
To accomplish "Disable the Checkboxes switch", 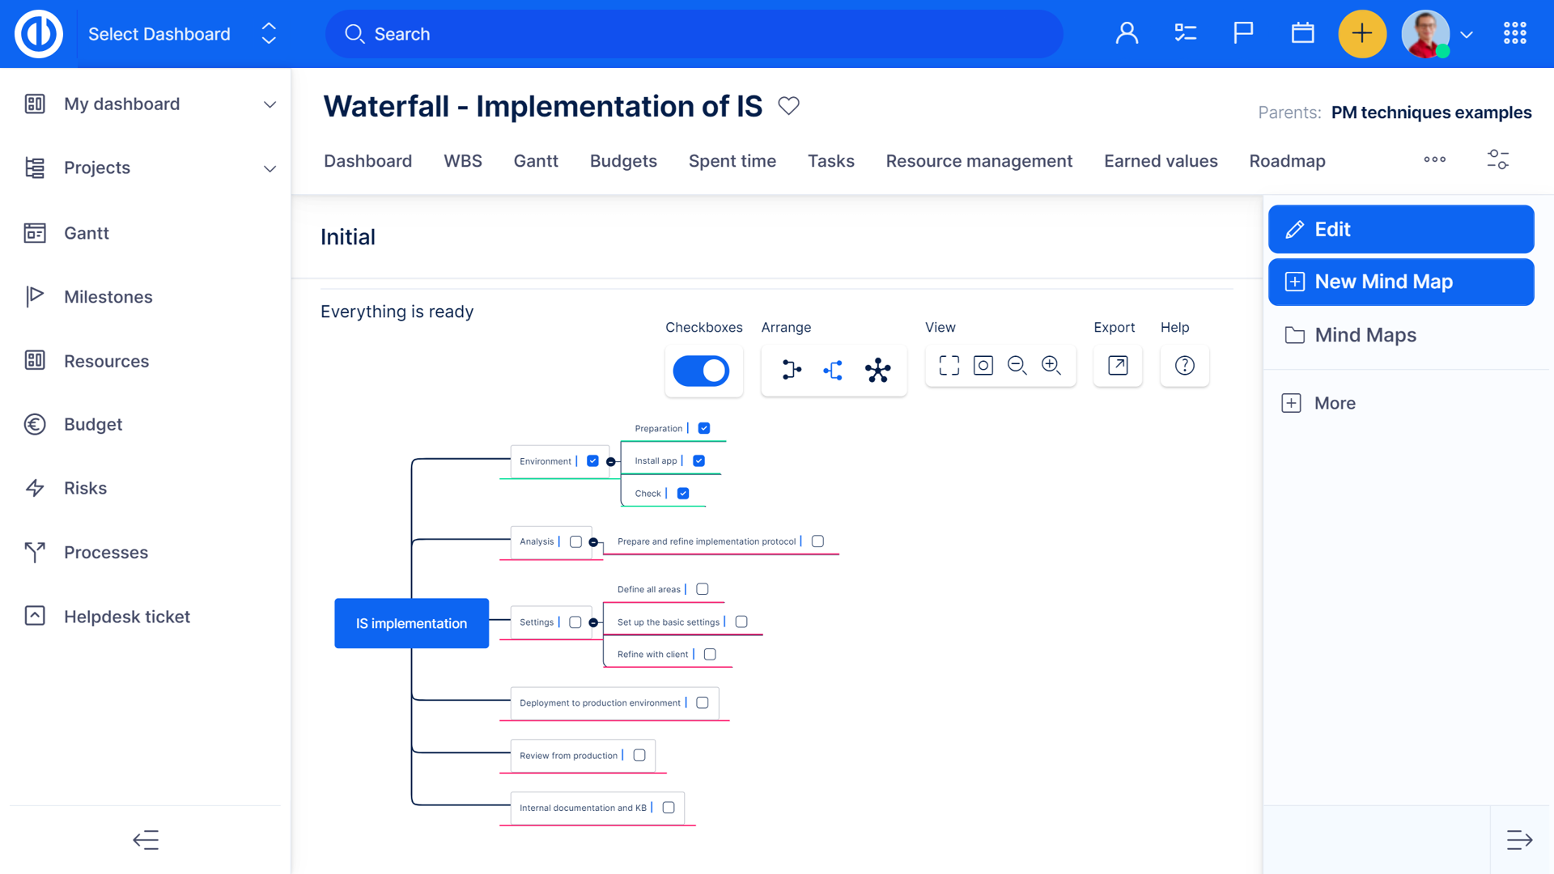I will (703, 370).
